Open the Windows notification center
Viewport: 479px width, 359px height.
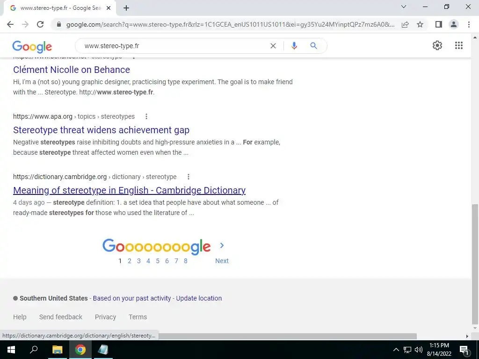click(x=464, y=350)
